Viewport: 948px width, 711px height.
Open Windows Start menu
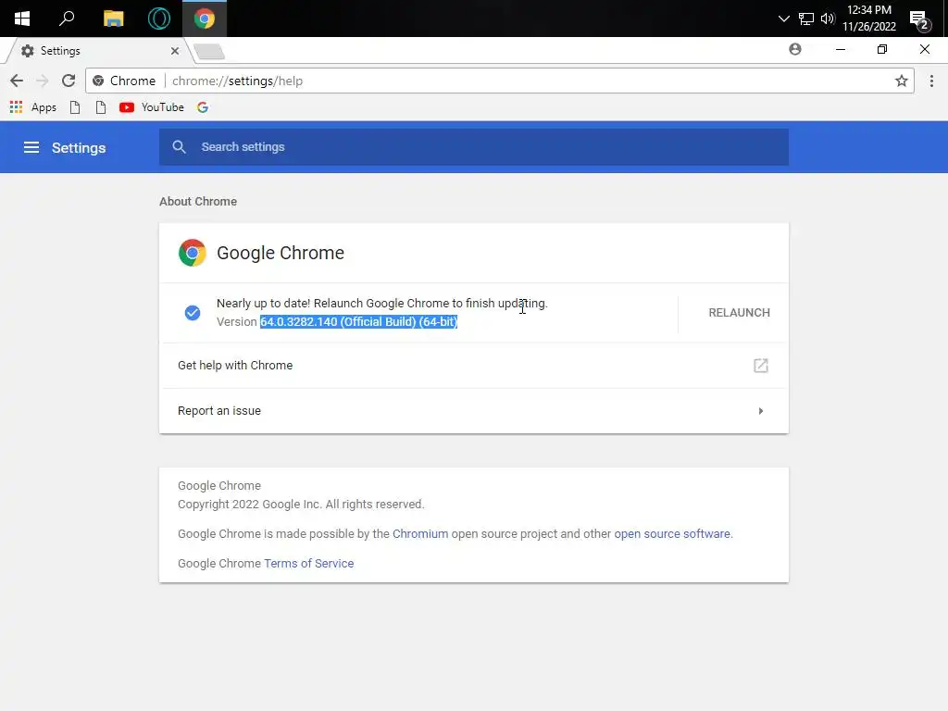(22, 19)
